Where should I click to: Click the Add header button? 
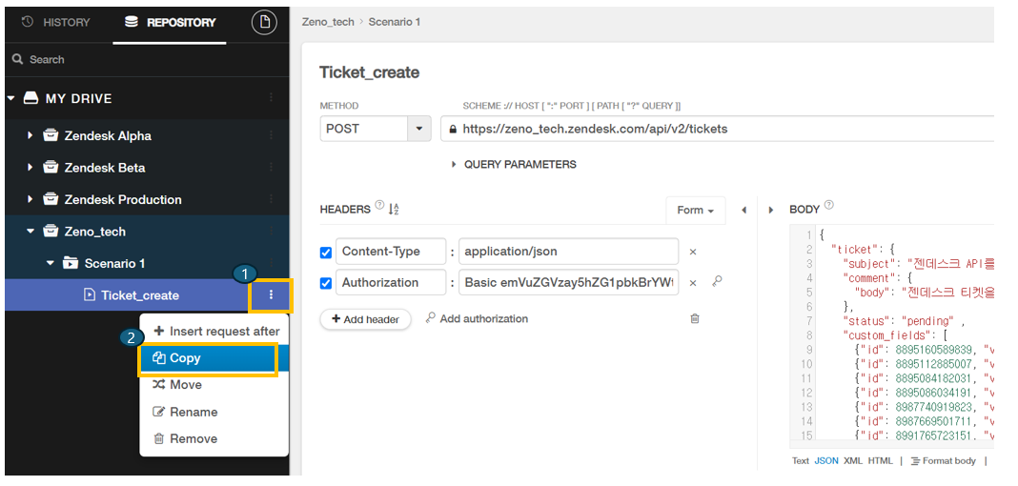click(x=365, y=319)
